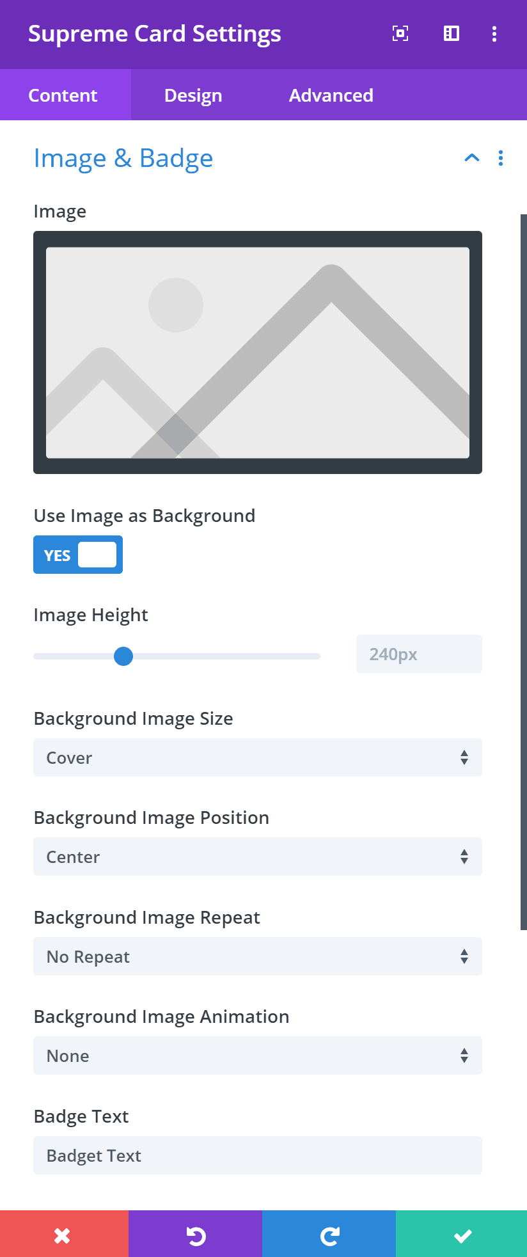Viewport: 527px width, 1257px height.
Task: Switch to the Advanced tab
Action: pyautogui.click(x=331, y=95)
